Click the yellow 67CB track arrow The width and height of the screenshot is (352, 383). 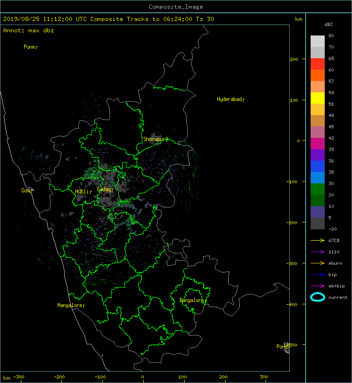tap(317, 241)
